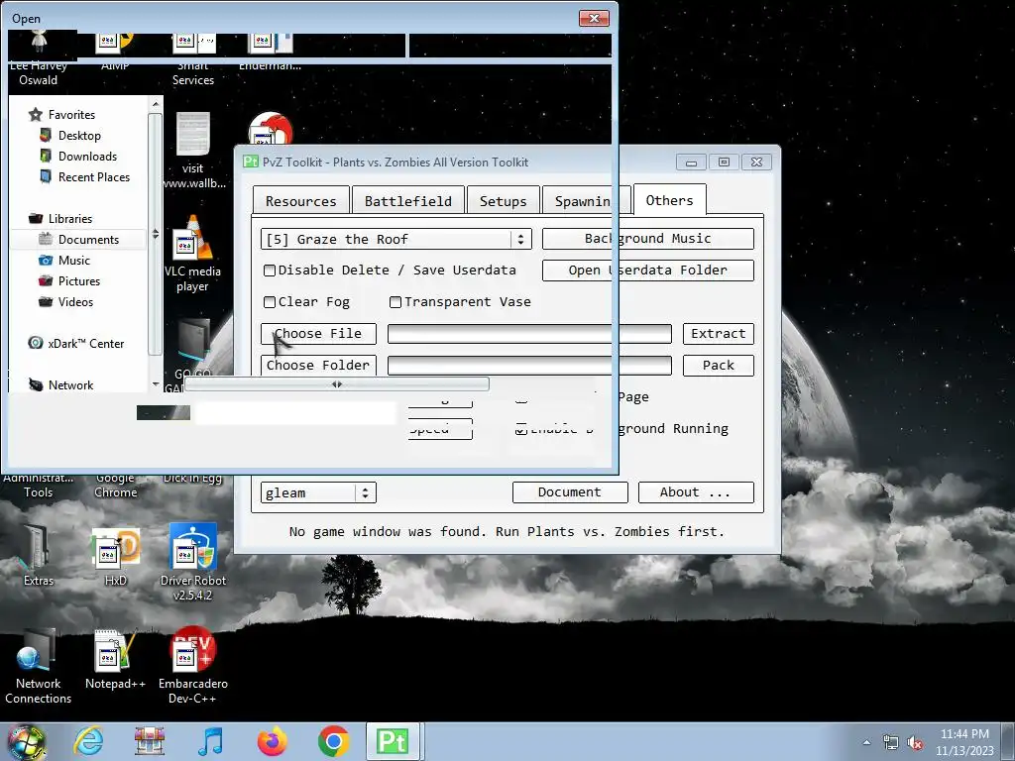Click the Choose File path field
Screen dimensions: 1015x761
(529, 333)
